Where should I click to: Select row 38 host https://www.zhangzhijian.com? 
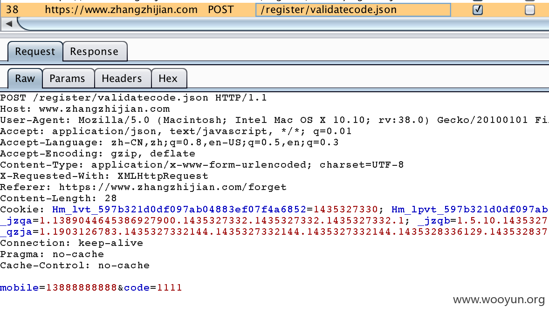coord(121,9)
